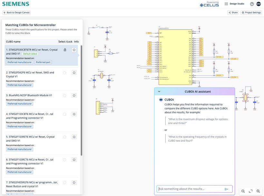
Task: Select the STM32F103C8T6 MCU radio button
Action: (x=64, y=114)
